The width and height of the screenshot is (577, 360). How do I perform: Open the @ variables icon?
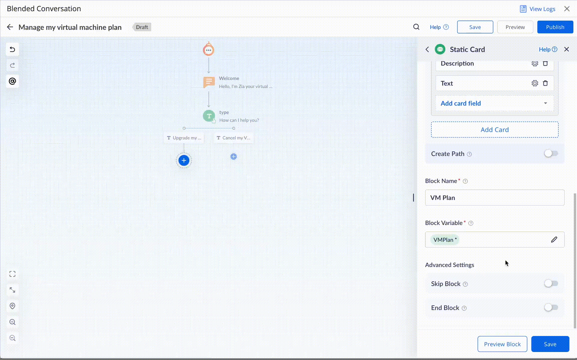[12, 81]
